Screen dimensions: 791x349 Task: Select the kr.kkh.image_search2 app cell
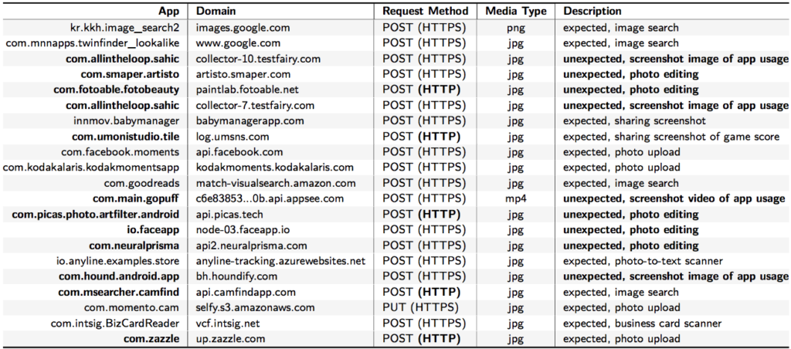pos(124,28)
